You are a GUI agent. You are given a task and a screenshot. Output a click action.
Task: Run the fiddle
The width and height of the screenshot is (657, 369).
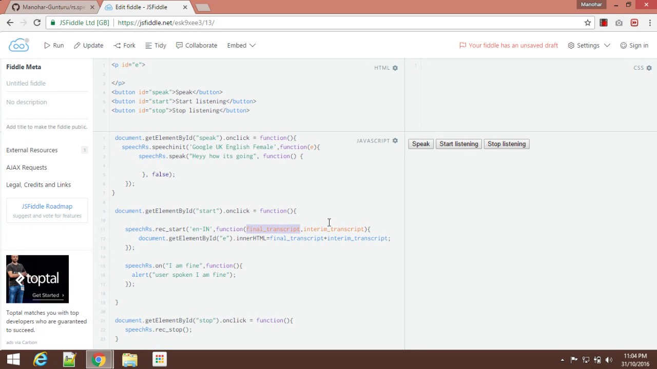54,45
